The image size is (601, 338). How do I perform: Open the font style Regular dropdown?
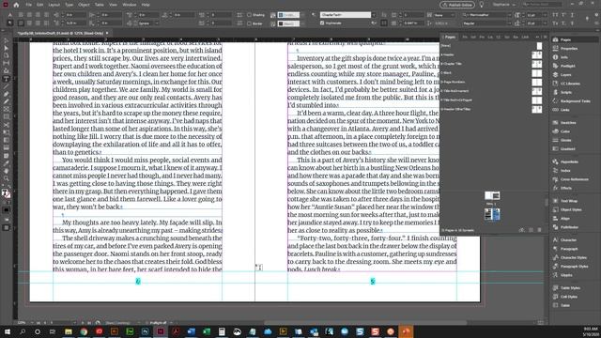509,23
